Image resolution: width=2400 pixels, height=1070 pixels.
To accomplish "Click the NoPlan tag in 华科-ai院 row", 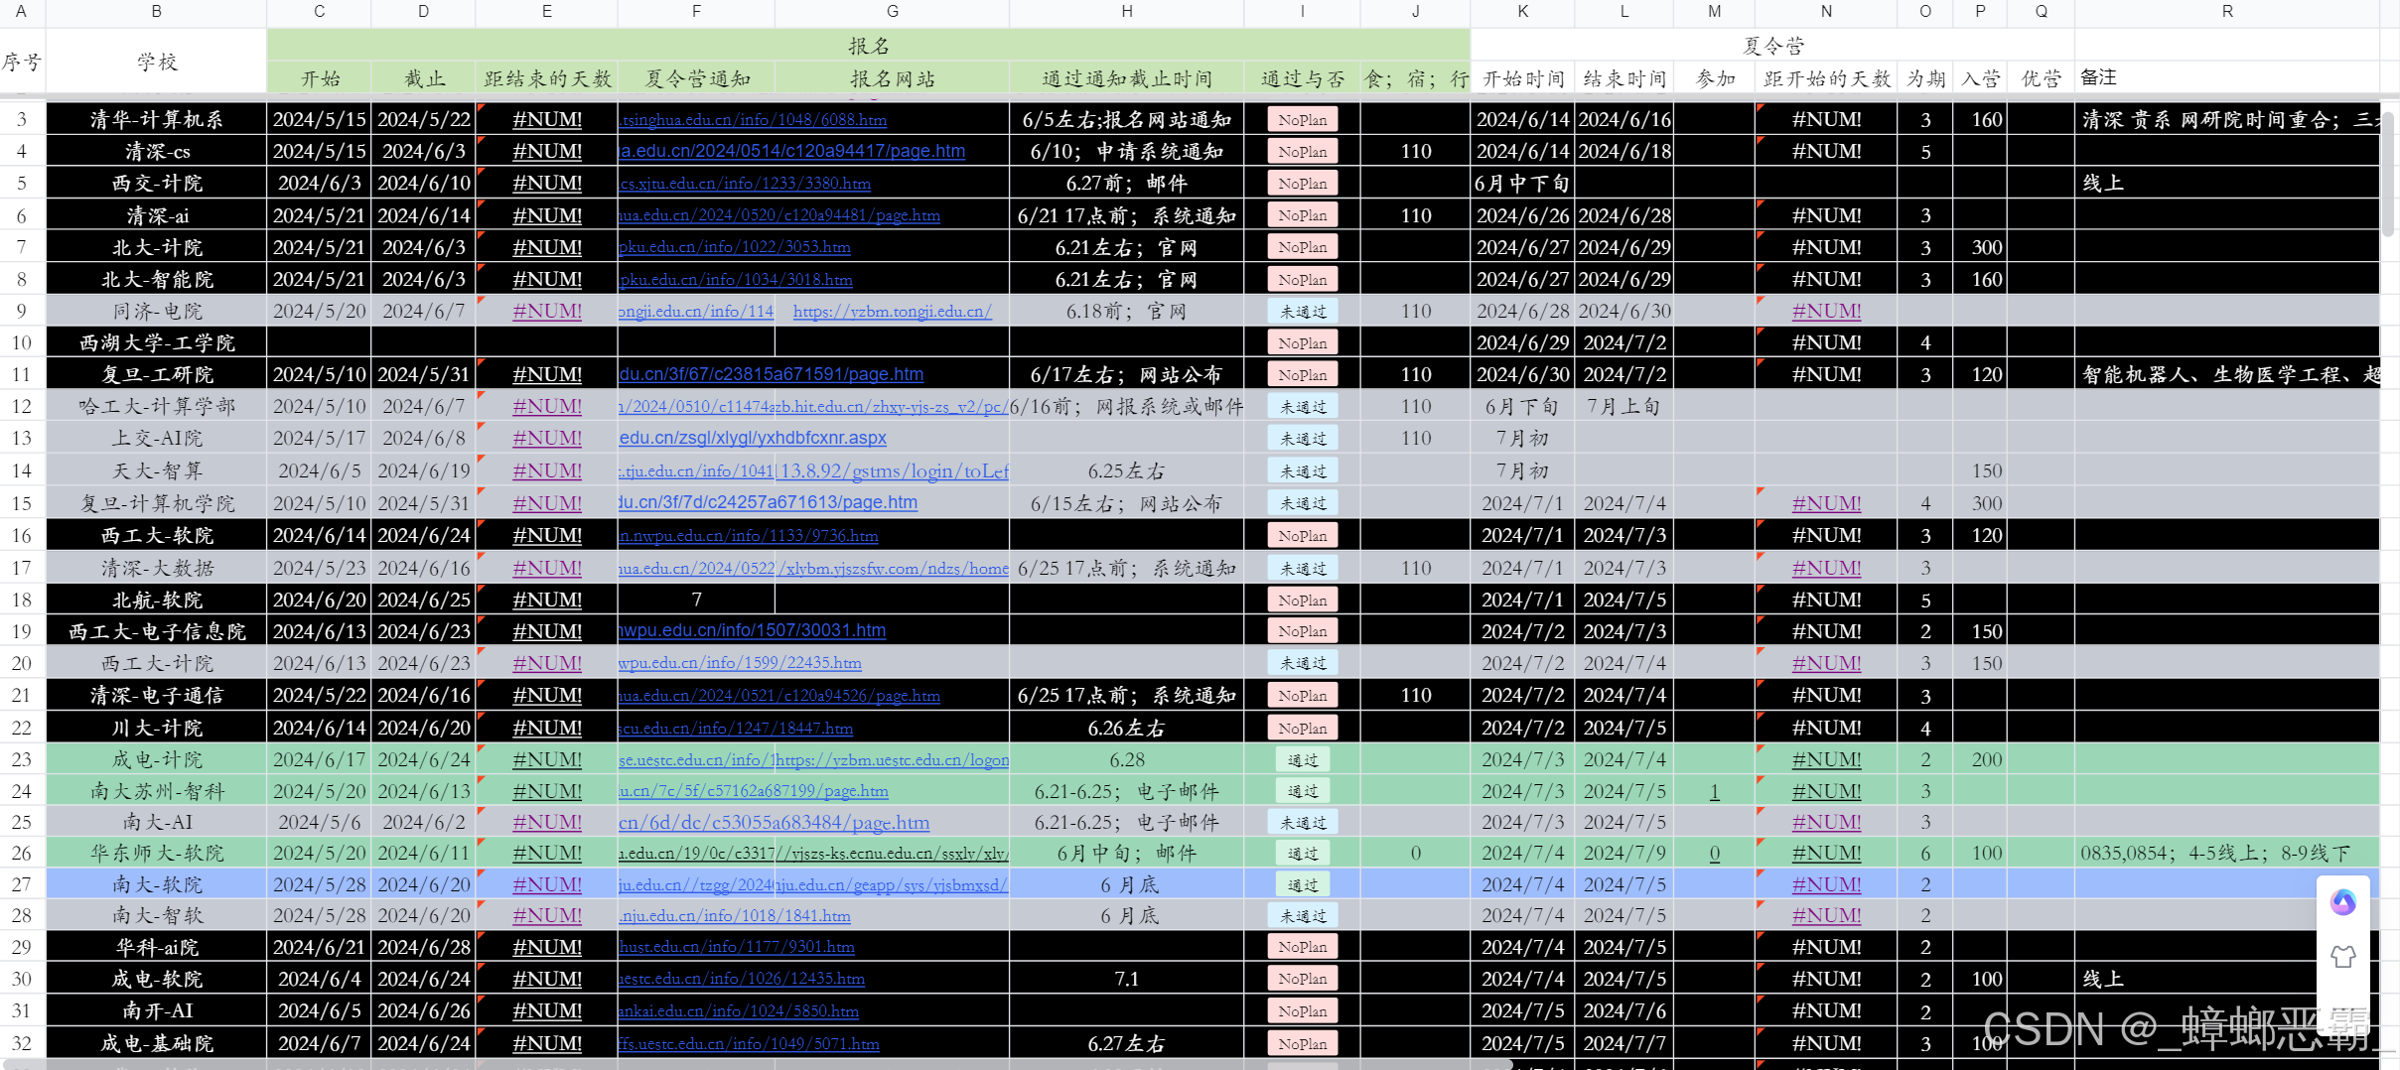I will (1302, 947).
